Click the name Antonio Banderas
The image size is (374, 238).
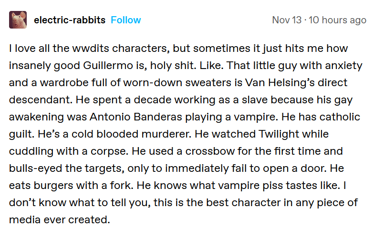136,117
